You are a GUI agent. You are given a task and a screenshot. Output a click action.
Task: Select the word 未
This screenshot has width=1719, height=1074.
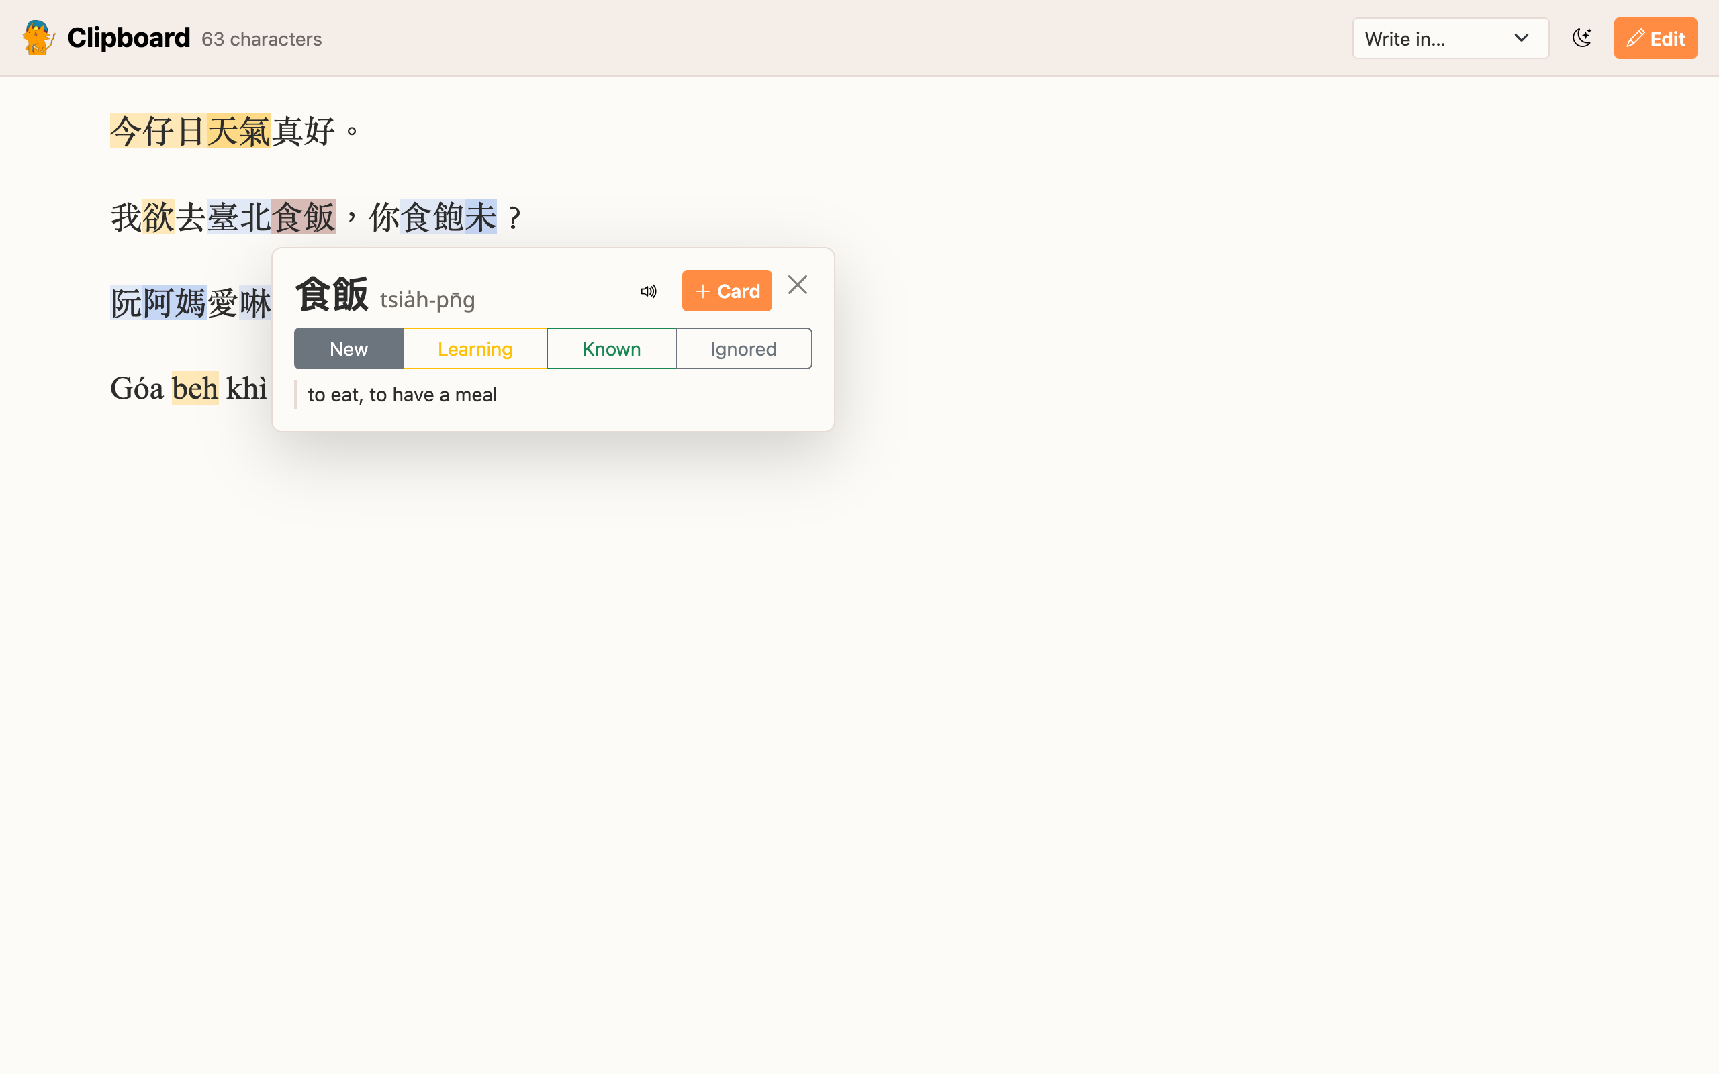coord(481,217)
